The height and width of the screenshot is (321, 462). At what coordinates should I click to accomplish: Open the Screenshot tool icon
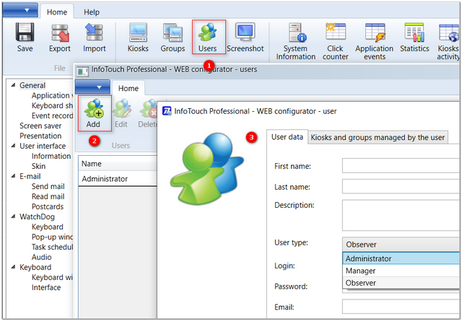click(245, 32)
